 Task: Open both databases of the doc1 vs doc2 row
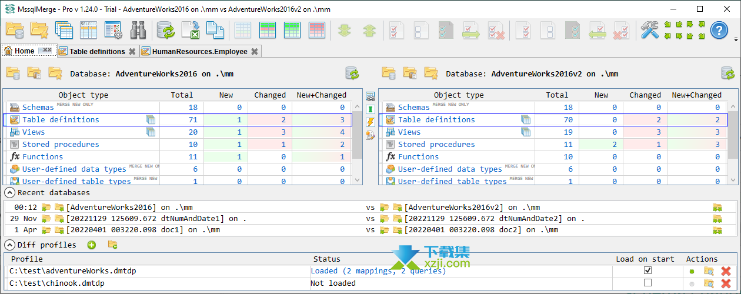tap(717, 230)
